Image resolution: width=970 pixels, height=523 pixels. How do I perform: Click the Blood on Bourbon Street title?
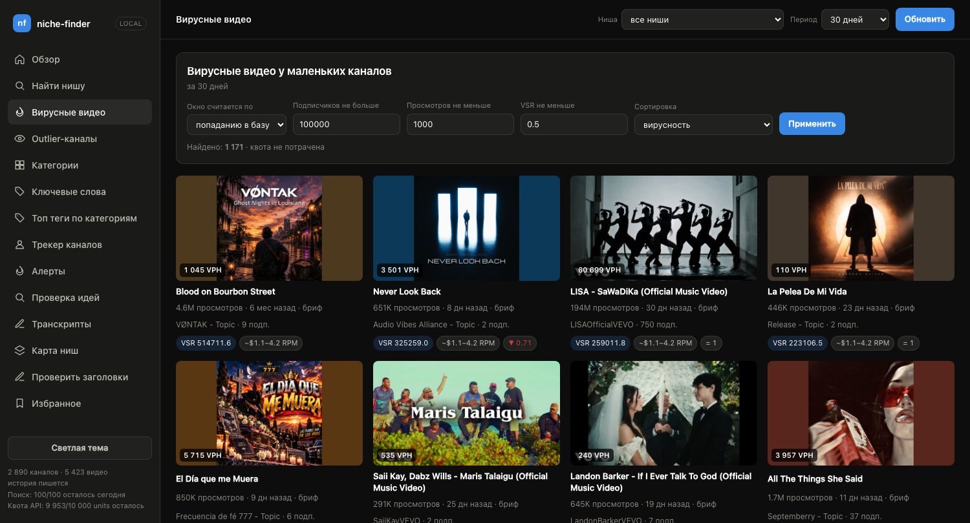[x=226, y=292]
